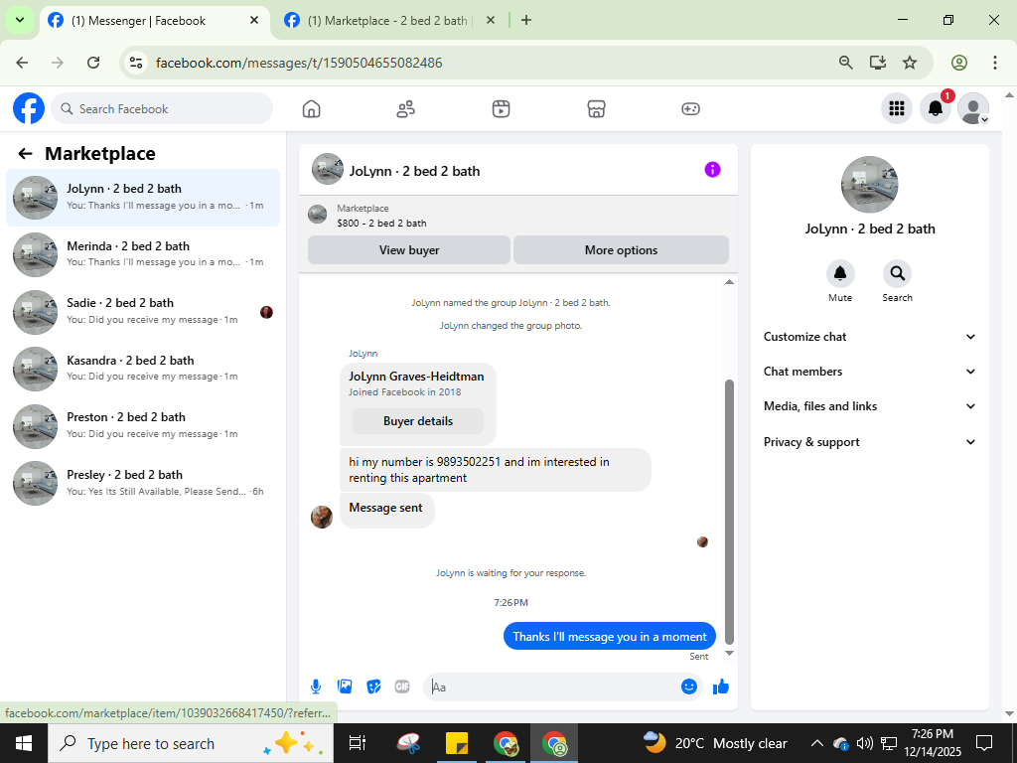The width and height of the screenshot is (1017, 763).
Task: Bookmark this page with star icon
Action: (x=910, y=63)
